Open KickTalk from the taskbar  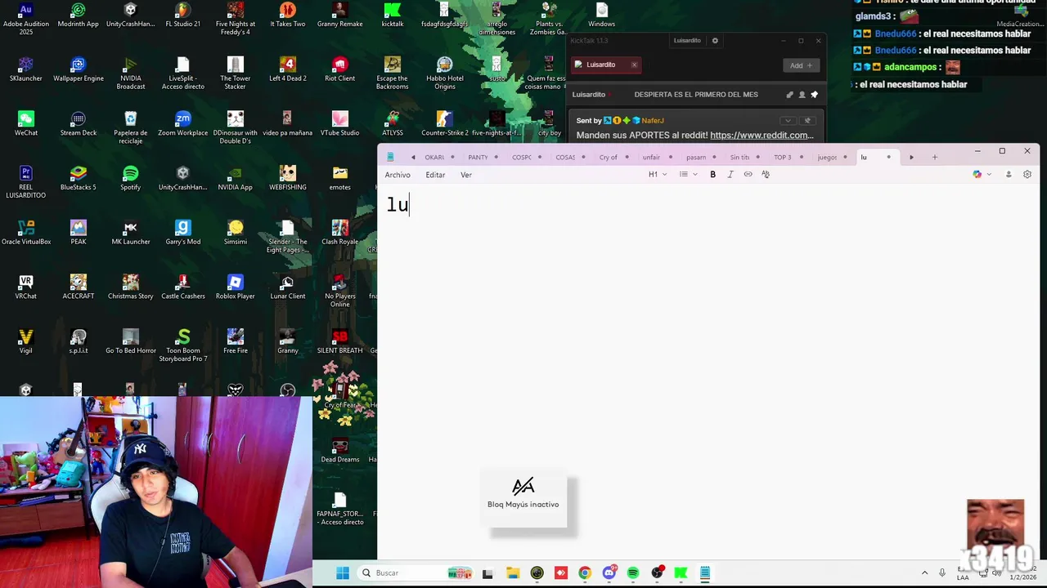681,573
